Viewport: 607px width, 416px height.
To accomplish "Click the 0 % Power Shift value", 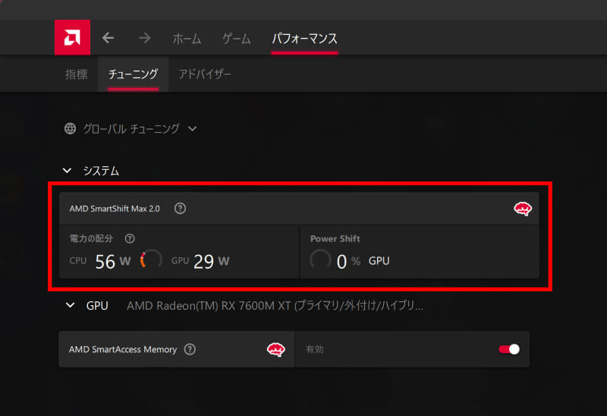I will 348,261.
